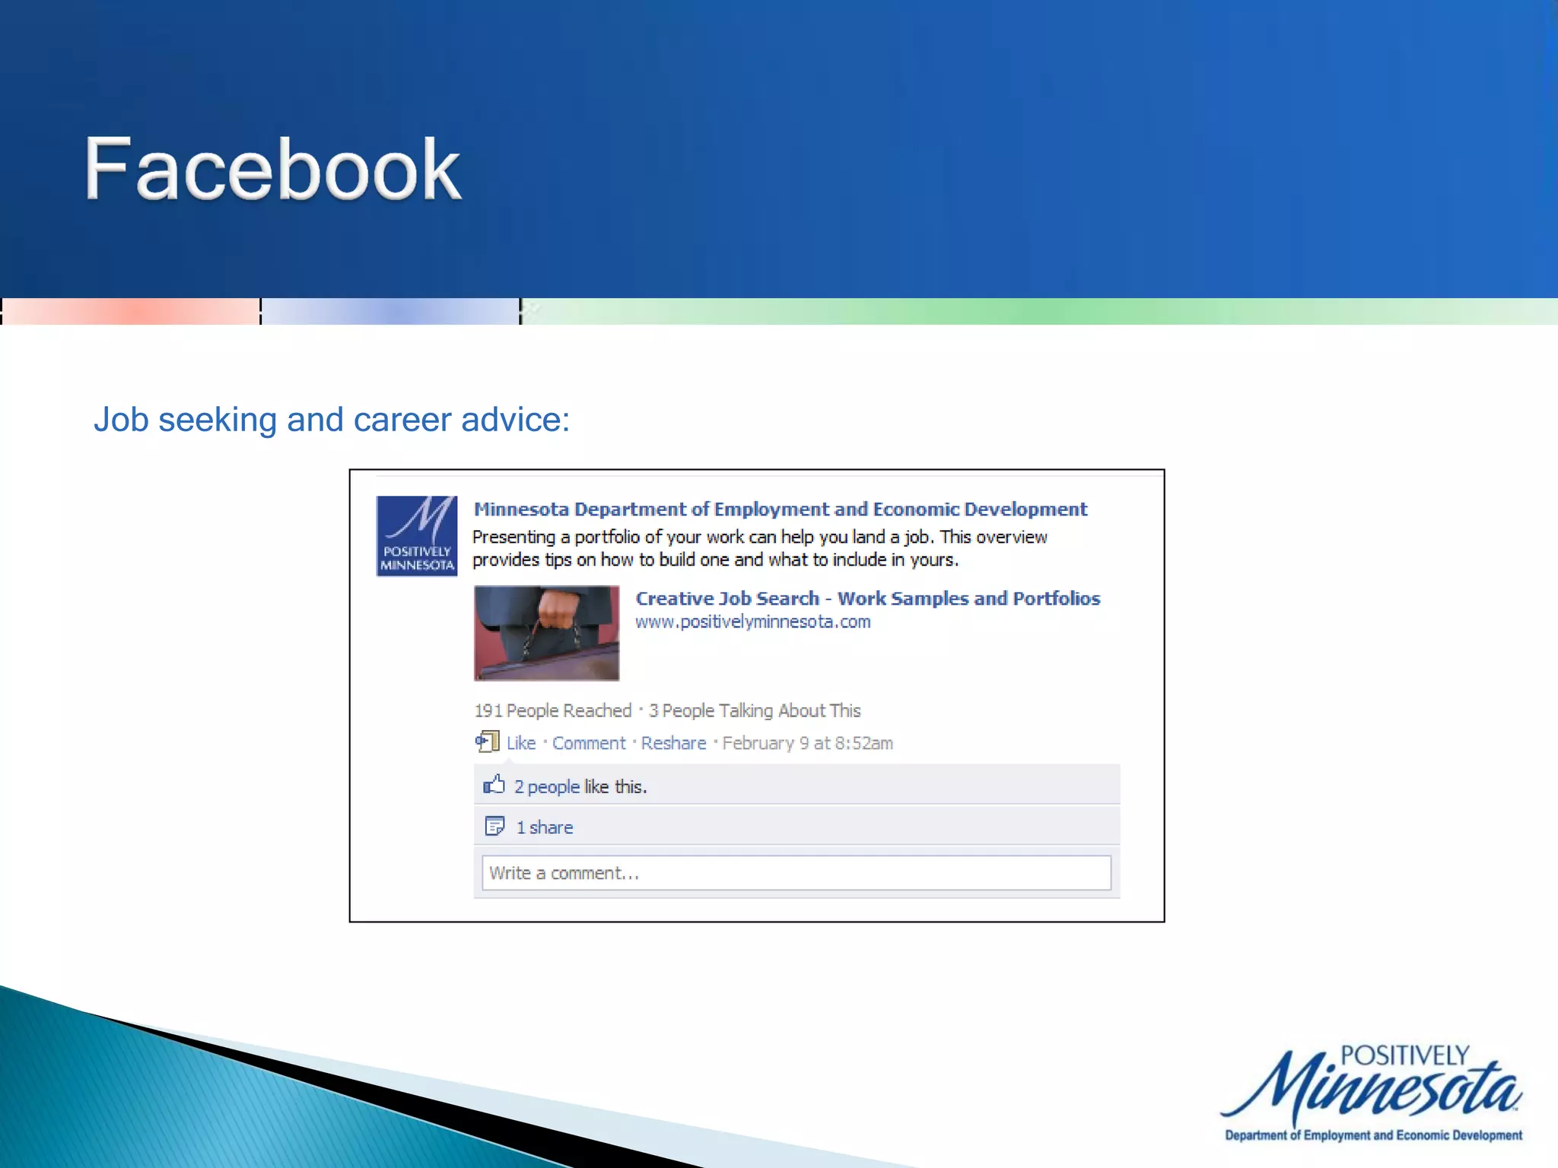This screenshot has width=1558, height=1168.
Task: Click the Reshare link under the post
Action: click(673, 743)
